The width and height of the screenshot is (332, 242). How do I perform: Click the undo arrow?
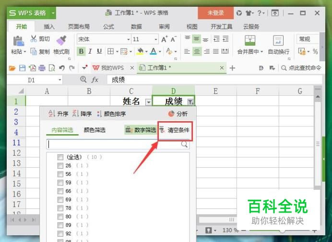62,68
